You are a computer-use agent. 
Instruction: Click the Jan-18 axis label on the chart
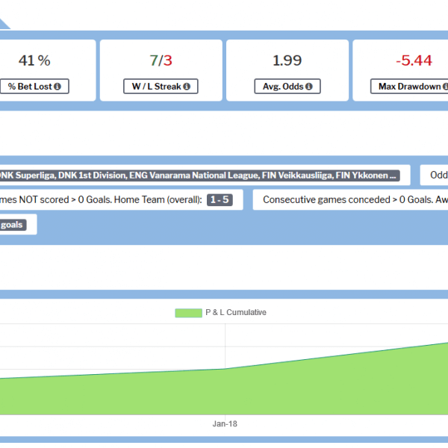click(225, 423)
